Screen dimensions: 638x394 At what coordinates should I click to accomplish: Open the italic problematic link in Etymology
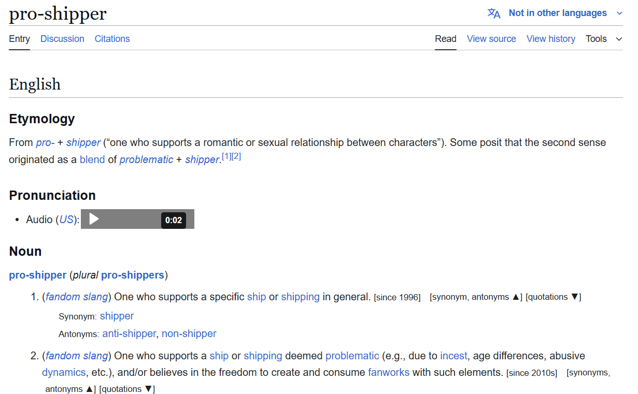pos(146,160)
